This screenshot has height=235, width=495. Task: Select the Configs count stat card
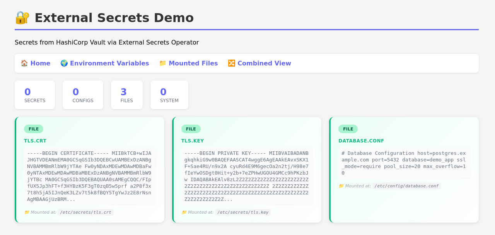tap(83, 95)
